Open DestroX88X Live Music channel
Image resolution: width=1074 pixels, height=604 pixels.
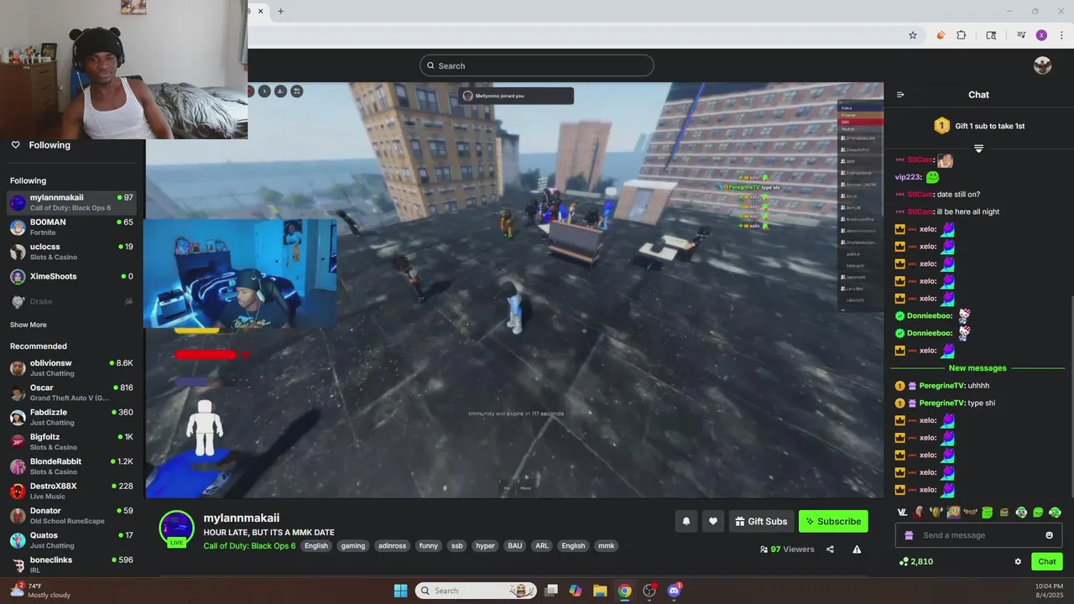tap(72, 491)
